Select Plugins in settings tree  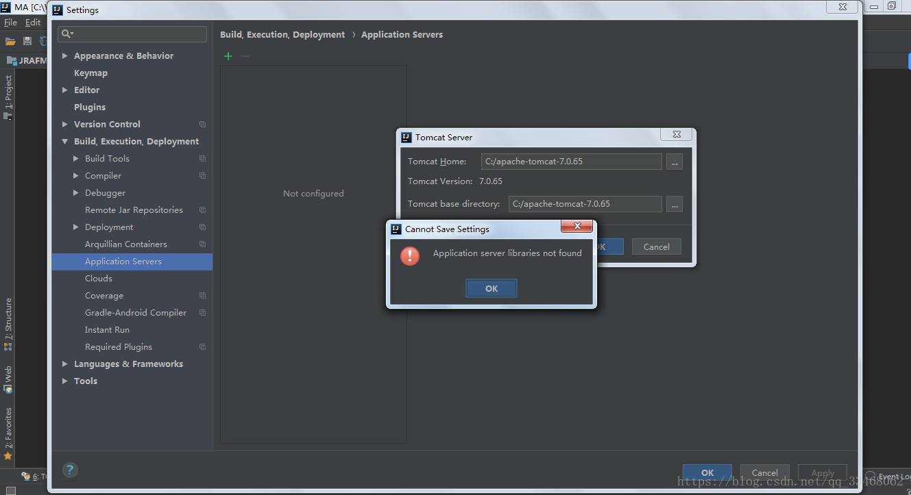(x=90, y=107)
